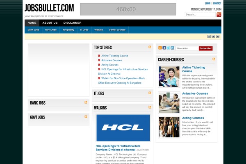This screenshot has width=246, height=164.
Task: Open the Facebook social icon
Action: [164, 48]
